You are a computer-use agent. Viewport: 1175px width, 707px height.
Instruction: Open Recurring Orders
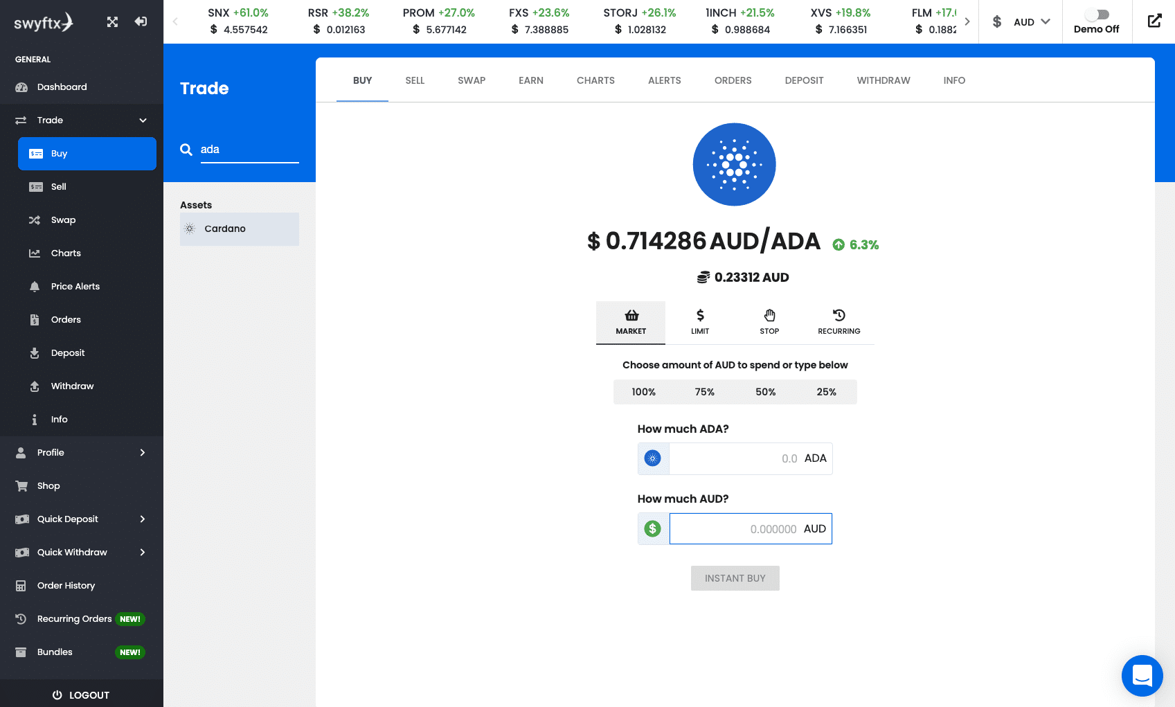point(82,619)
